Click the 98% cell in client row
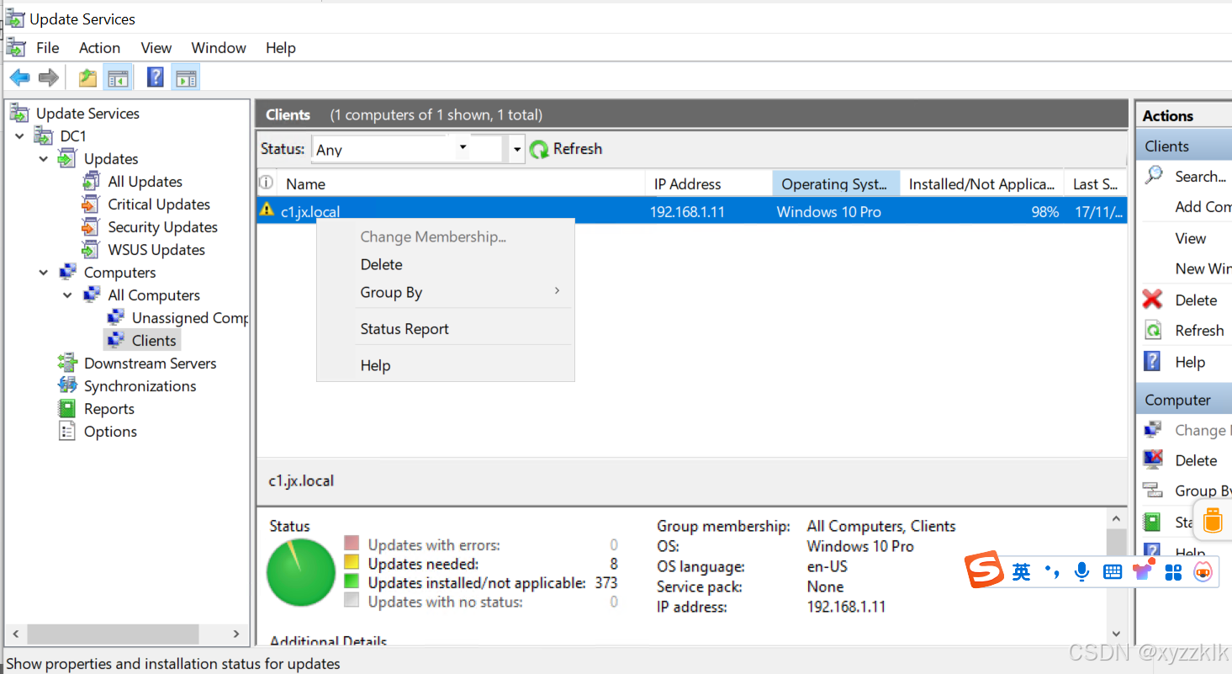Viewport: 1232px width, 674px height. (1045, 211)
